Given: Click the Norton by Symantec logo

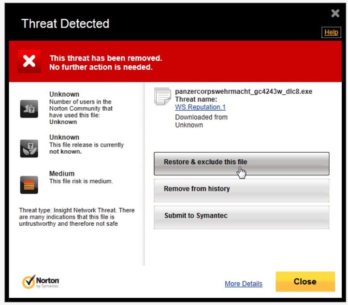Looking at the screenshot, I should point(41,282).
